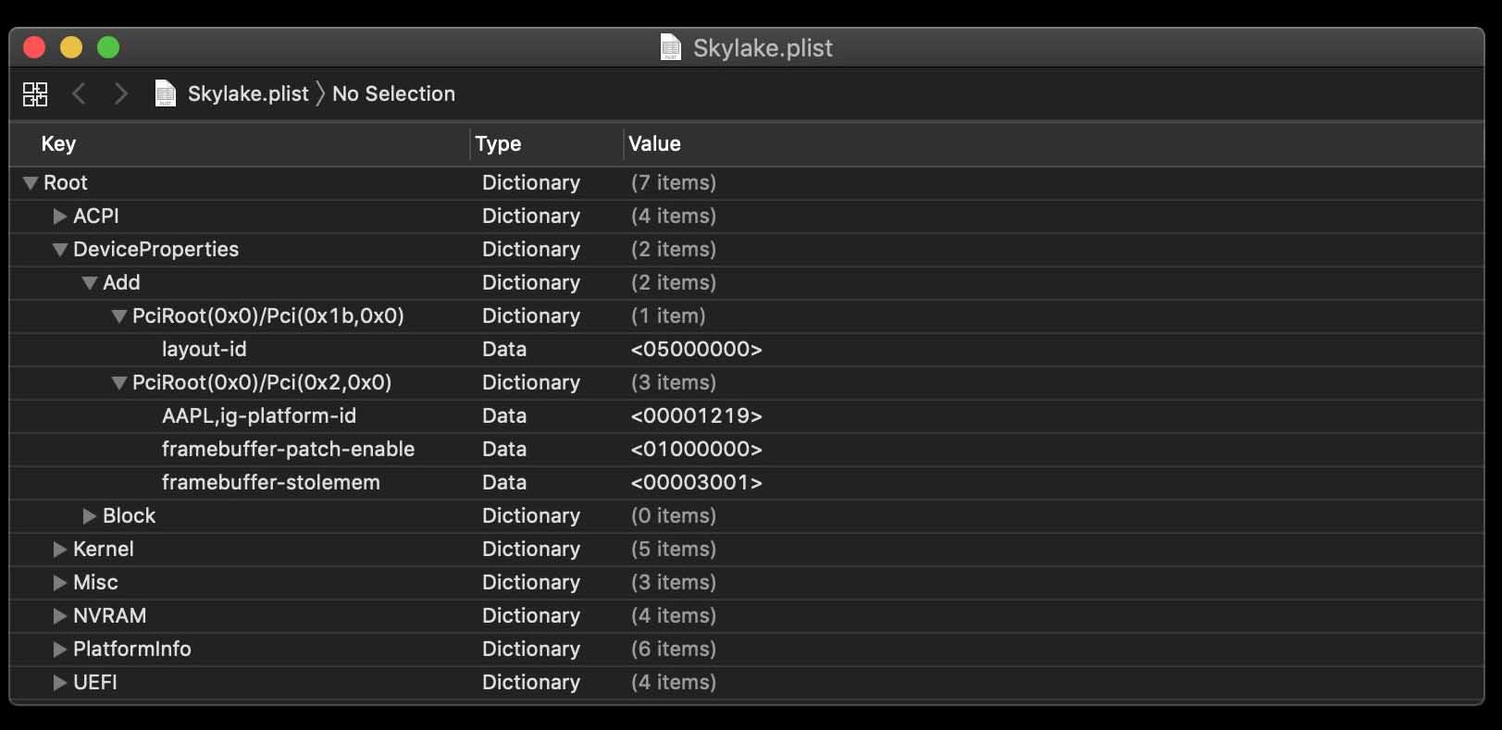1502x730 pixels.
Task: Select the PlatformInfo key
Action: click(132, 649)
